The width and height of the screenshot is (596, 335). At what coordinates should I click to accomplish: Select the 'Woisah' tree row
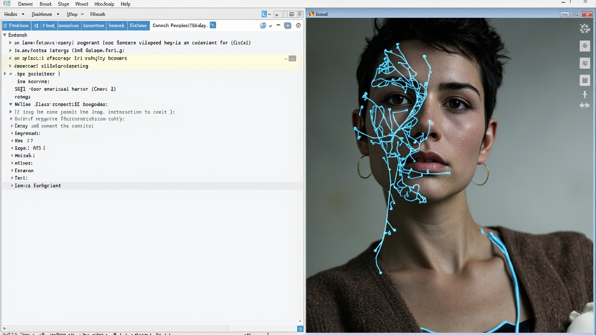tap(25, 156)
